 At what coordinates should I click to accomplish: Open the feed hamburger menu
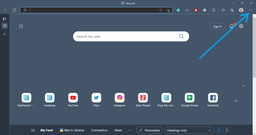click(33, 130)
